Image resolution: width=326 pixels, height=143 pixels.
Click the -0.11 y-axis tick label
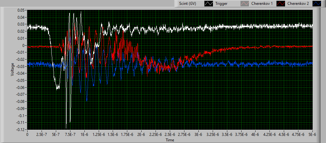click(21, 123)
